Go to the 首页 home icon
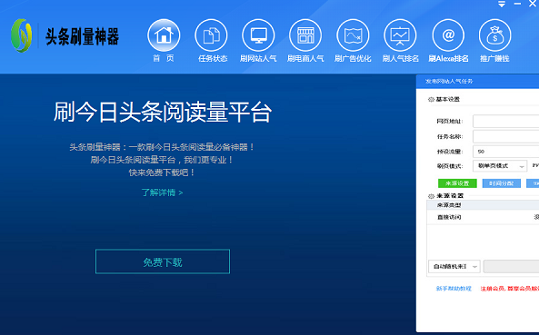Image resolution: width=539 pixels, height=335 pixels. pyautogui.click(x=164, y=35)
